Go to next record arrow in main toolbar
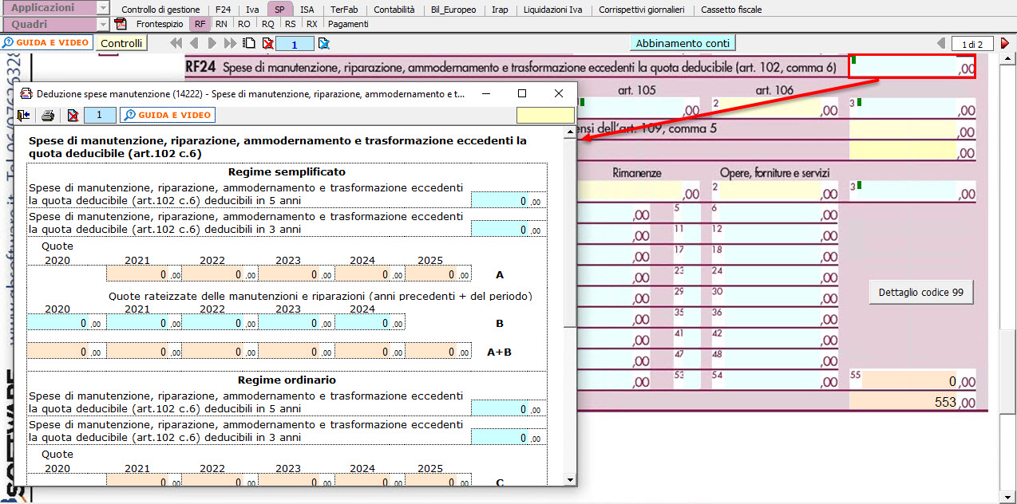Screen dimensions: 1017x504 click(212, 43)
